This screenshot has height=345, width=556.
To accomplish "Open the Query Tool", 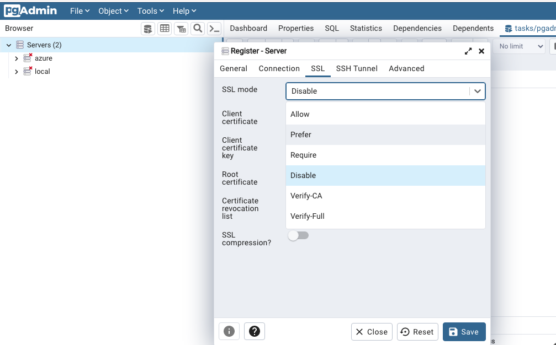I will 147,28.
